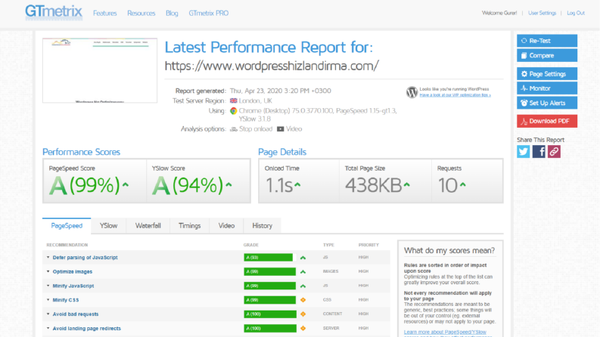Image resolution: width=600 pixels, height=337 pixels.
Task: Click green arrow beside Optimize images grade
Action: tap(303, 272)
